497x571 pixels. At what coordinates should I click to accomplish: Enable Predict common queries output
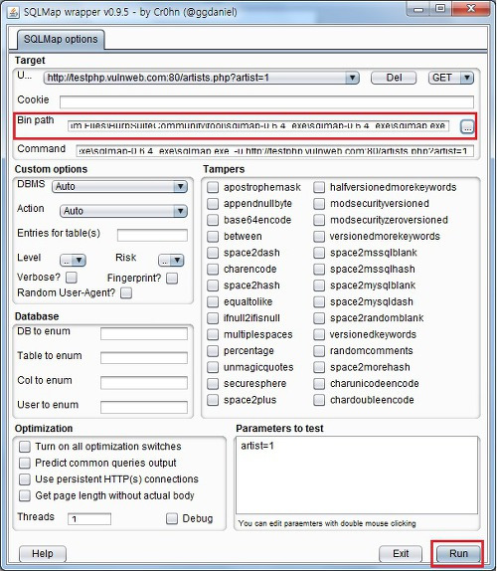25,463
